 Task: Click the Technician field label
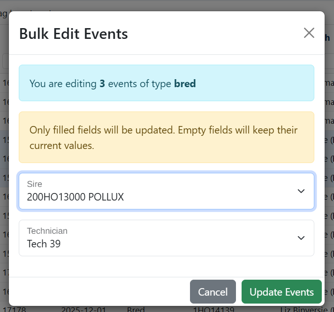[x=47, y=231]
